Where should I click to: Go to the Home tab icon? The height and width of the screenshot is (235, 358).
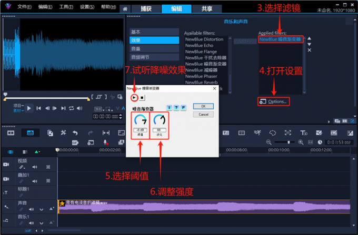[125, 9]
